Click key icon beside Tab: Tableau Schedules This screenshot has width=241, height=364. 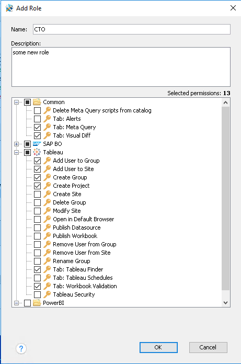click(x=47, y=277)
